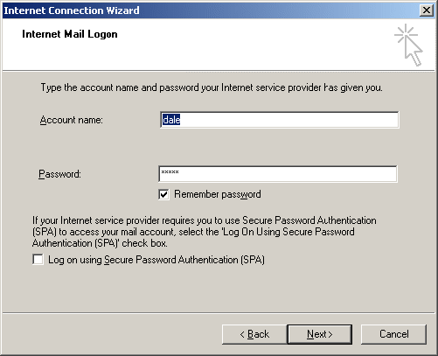Click the 'Password:' label
The image size is (438, 356).
[59, 174]
